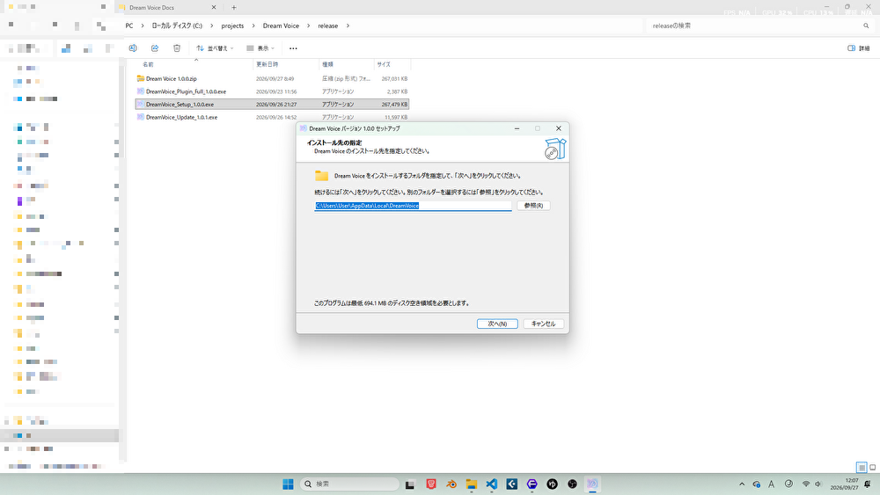Switch to details list view icon at bottom right
Screen dimensions: 880x495
coord(862,468)
